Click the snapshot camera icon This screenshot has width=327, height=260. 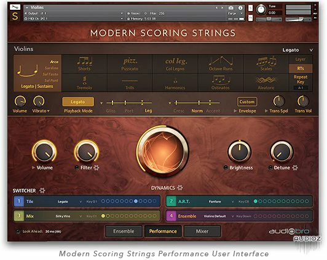tap(231, 8)
